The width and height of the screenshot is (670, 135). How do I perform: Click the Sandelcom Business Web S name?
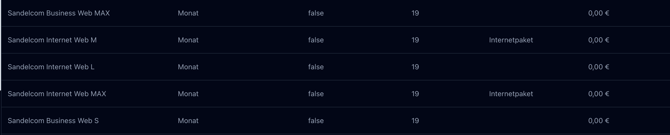[53, 121]
